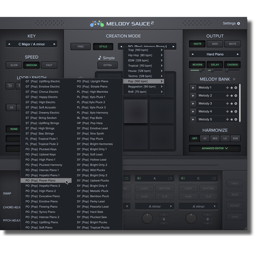This screenshot has height=255, width=255.
Task: Click previous instrument arrow beside Hard Piano
Action: tap(192, 55)
